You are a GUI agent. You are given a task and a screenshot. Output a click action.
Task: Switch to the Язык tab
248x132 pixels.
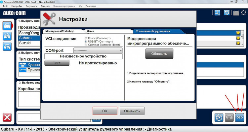90,31
